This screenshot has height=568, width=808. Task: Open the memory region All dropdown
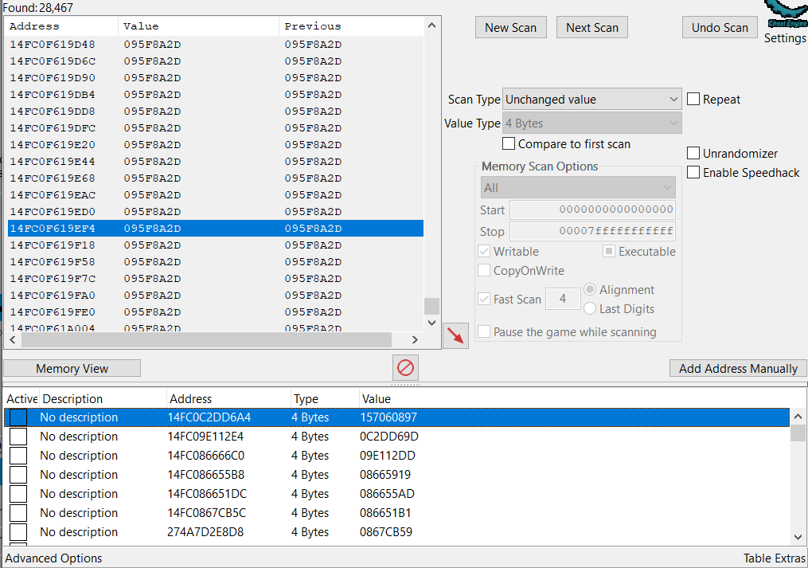pyautogui.click(x=578, y=188)
